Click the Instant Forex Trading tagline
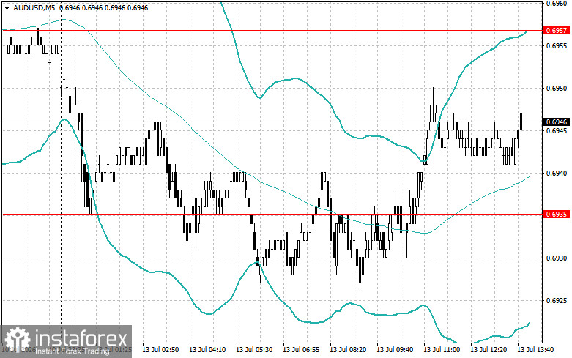 [73, 351]
